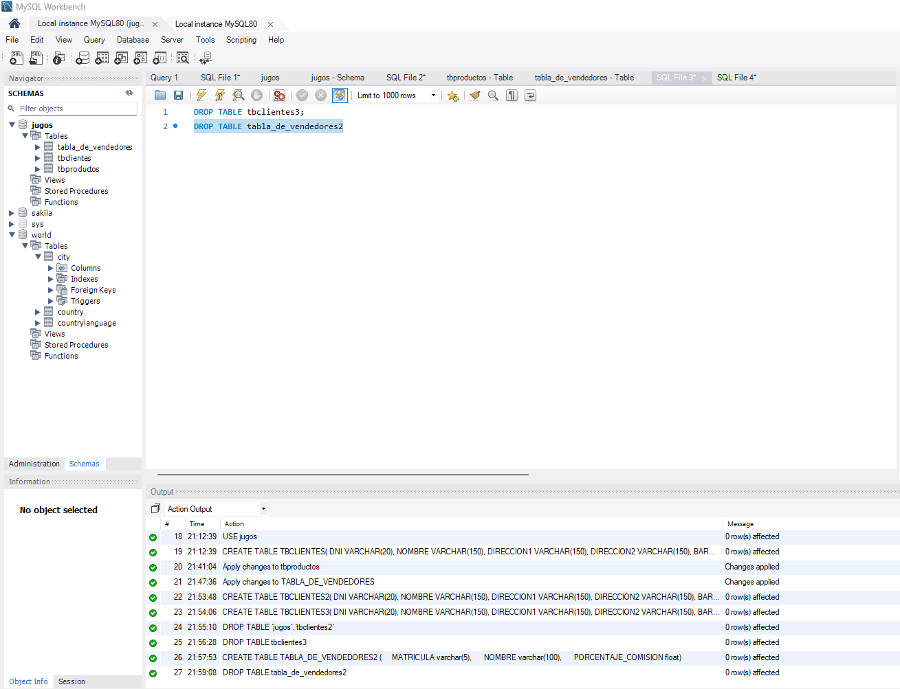Toggle the auto-commit mode button
Viewport: 900px width, 689px height.
point(340,95)
